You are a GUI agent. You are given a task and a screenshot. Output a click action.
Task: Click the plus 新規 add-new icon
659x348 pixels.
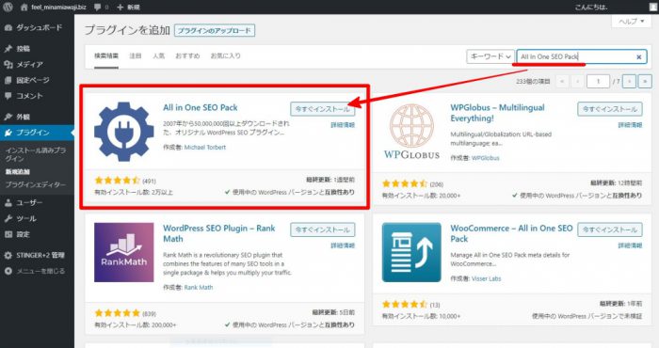[x=121, y=8]
